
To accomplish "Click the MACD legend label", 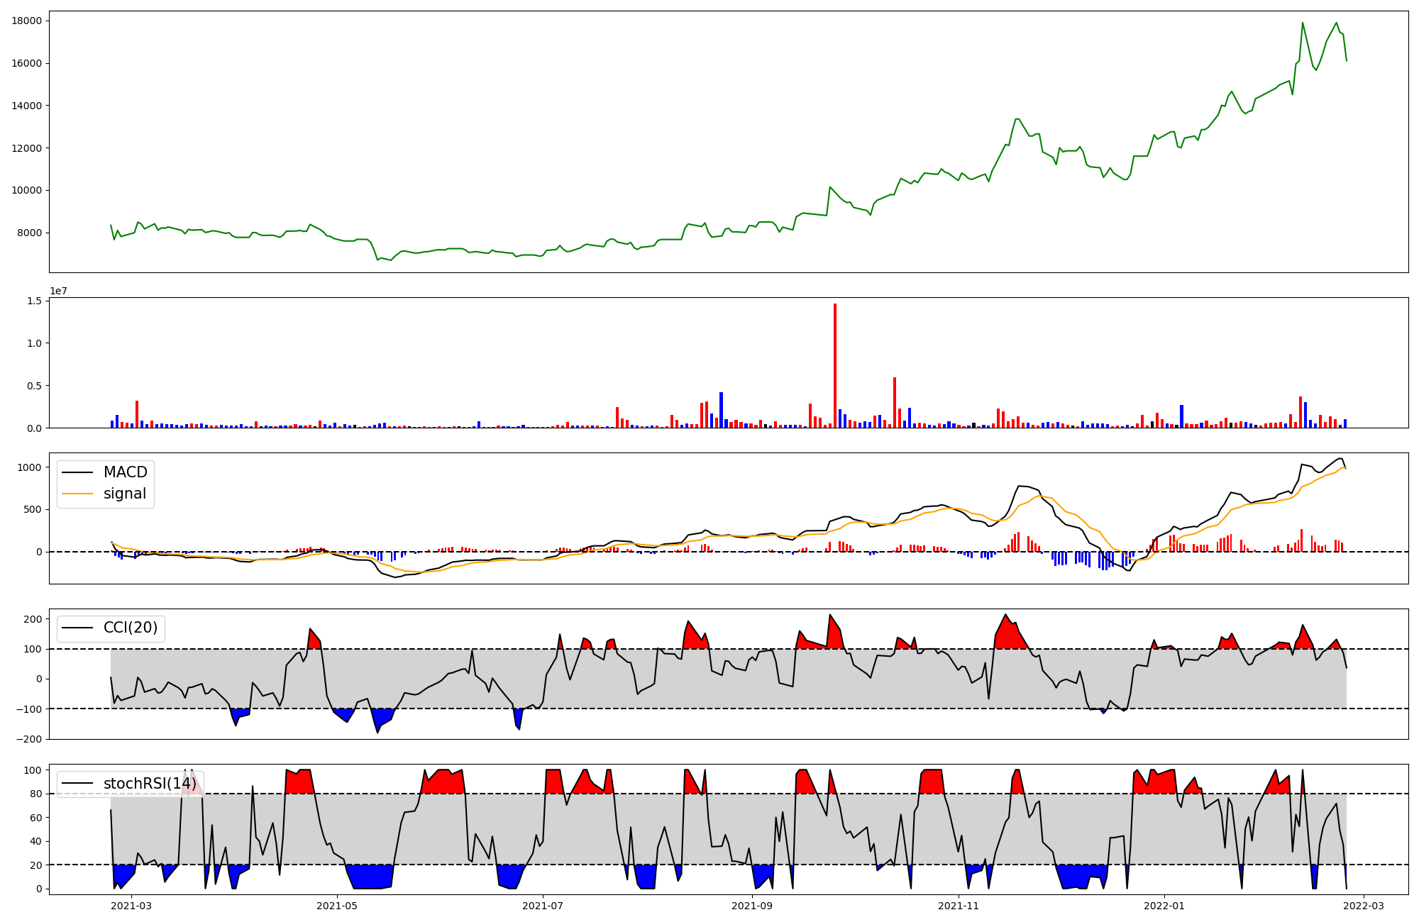I will (125, 472).
